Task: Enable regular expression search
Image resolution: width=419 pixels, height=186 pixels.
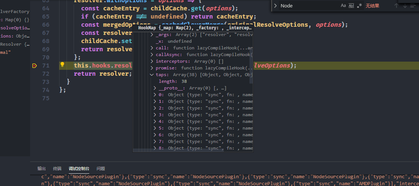Action: pyautogui.click(x=359, y=6)
